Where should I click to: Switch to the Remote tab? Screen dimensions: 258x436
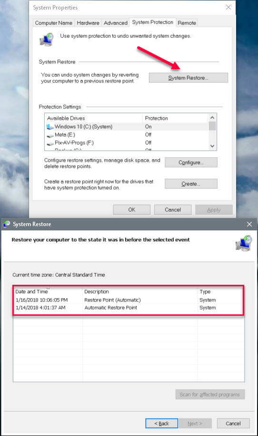pyautogui.click(x=187, y=23)
